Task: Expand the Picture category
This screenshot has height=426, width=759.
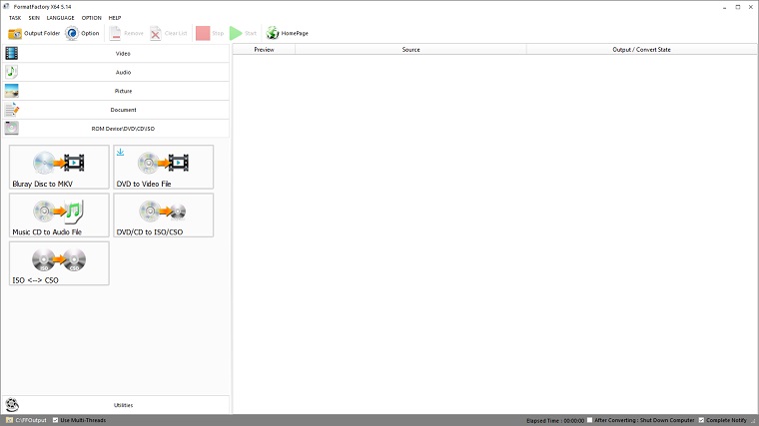Action: tap(116, 91)
